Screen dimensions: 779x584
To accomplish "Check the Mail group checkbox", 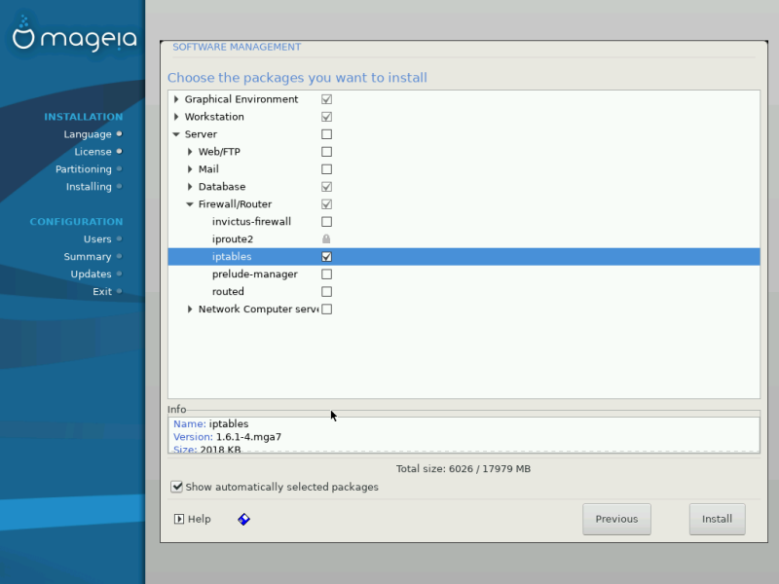I will point(326,169).
